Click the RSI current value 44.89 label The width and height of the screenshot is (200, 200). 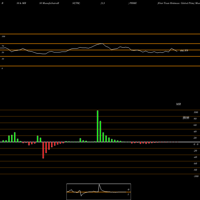coord(184,50)
